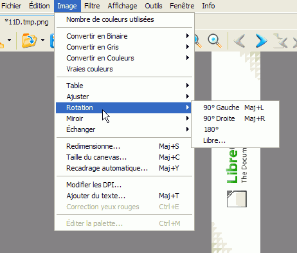
Task: Open the Redimensionne... dialog
Action: pos(124,146)
